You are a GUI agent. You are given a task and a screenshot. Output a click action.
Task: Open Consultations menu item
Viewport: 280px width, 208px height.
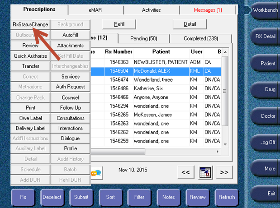pyautogui.click(x=71, y=118)
